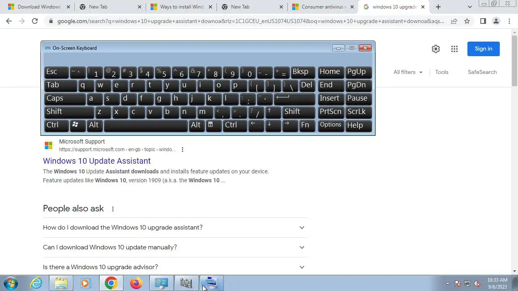Click the On-Screen Keyboard taskbar button
The height and width of the screenshot is (291, 518).
click(211, 283)
